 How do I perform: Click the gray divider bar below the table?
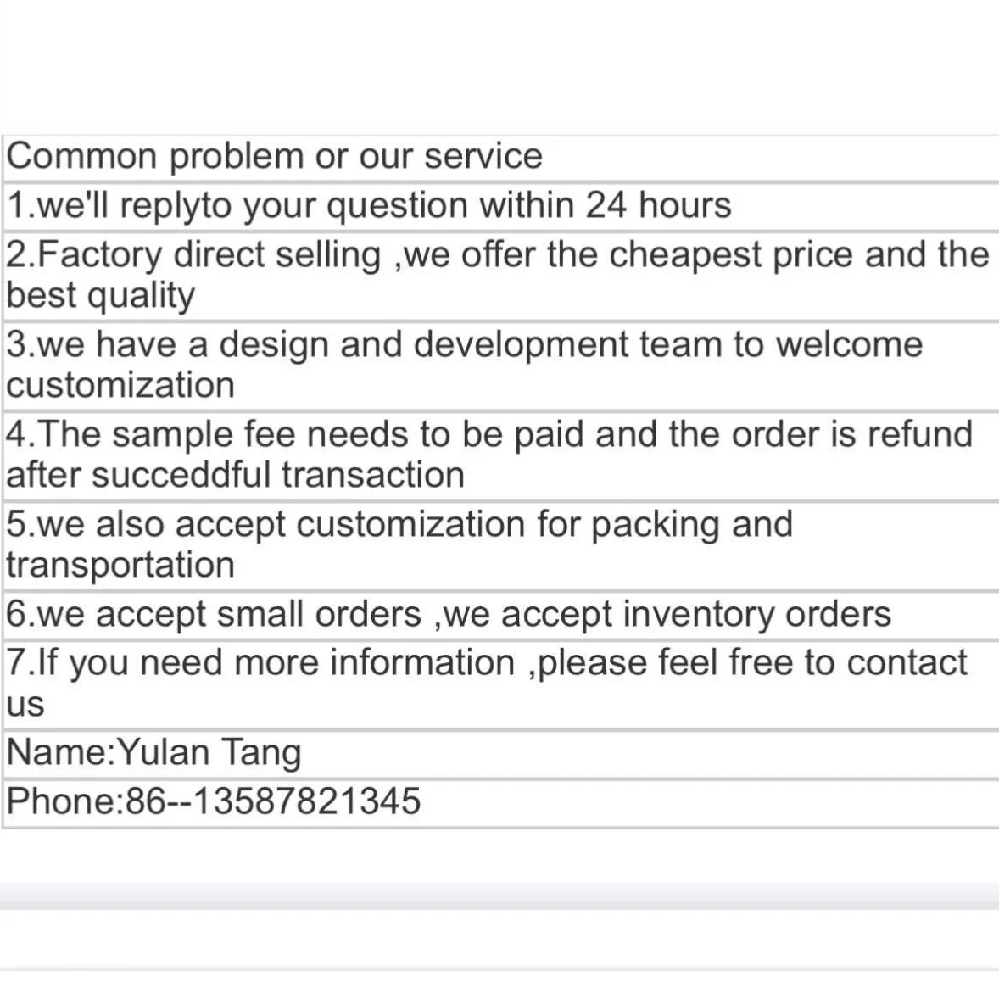click(x=499, y=896)
